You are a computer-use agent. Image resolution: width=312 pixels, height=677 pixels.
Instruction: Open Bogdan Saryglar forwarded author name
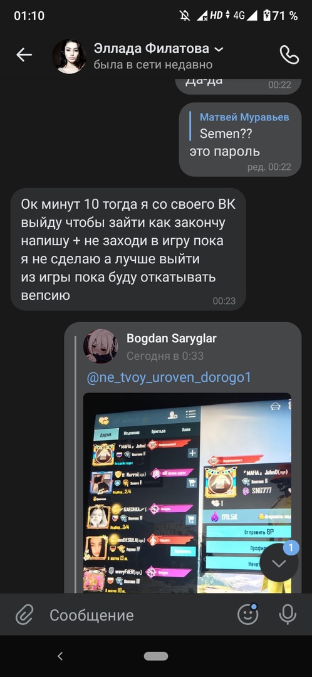(x=171, y=338)
